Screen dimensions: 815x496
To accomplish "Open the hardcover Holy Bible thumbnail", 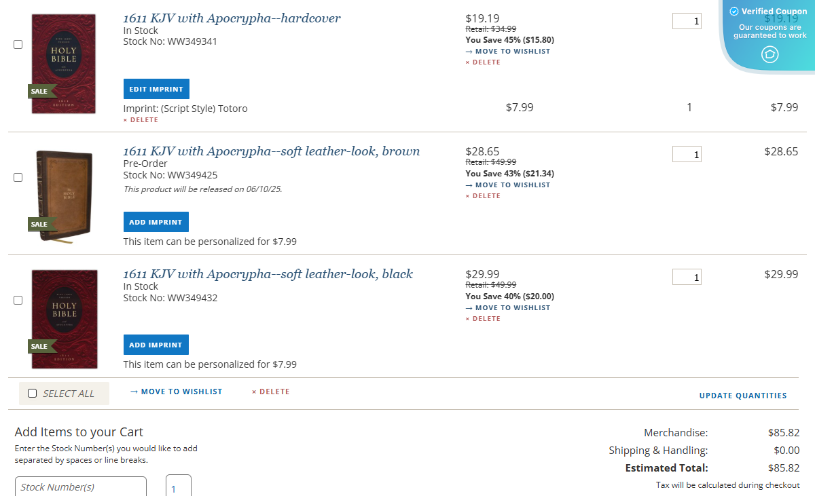I will click(64, 64).
